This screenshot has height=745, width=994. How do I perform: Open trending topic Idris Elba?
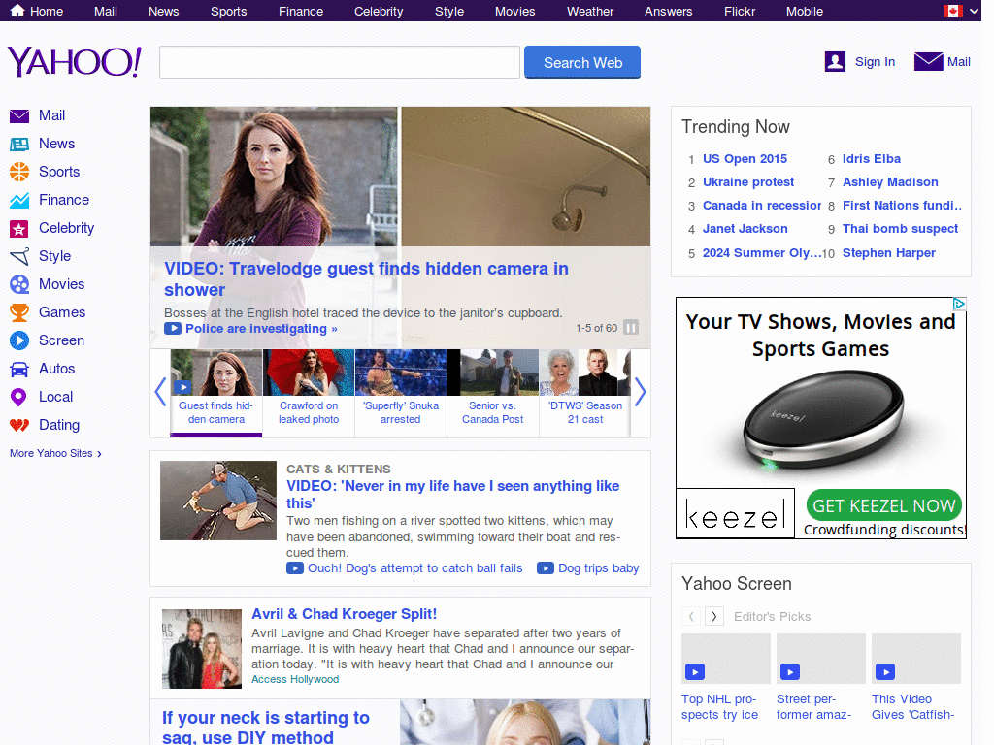872,159
